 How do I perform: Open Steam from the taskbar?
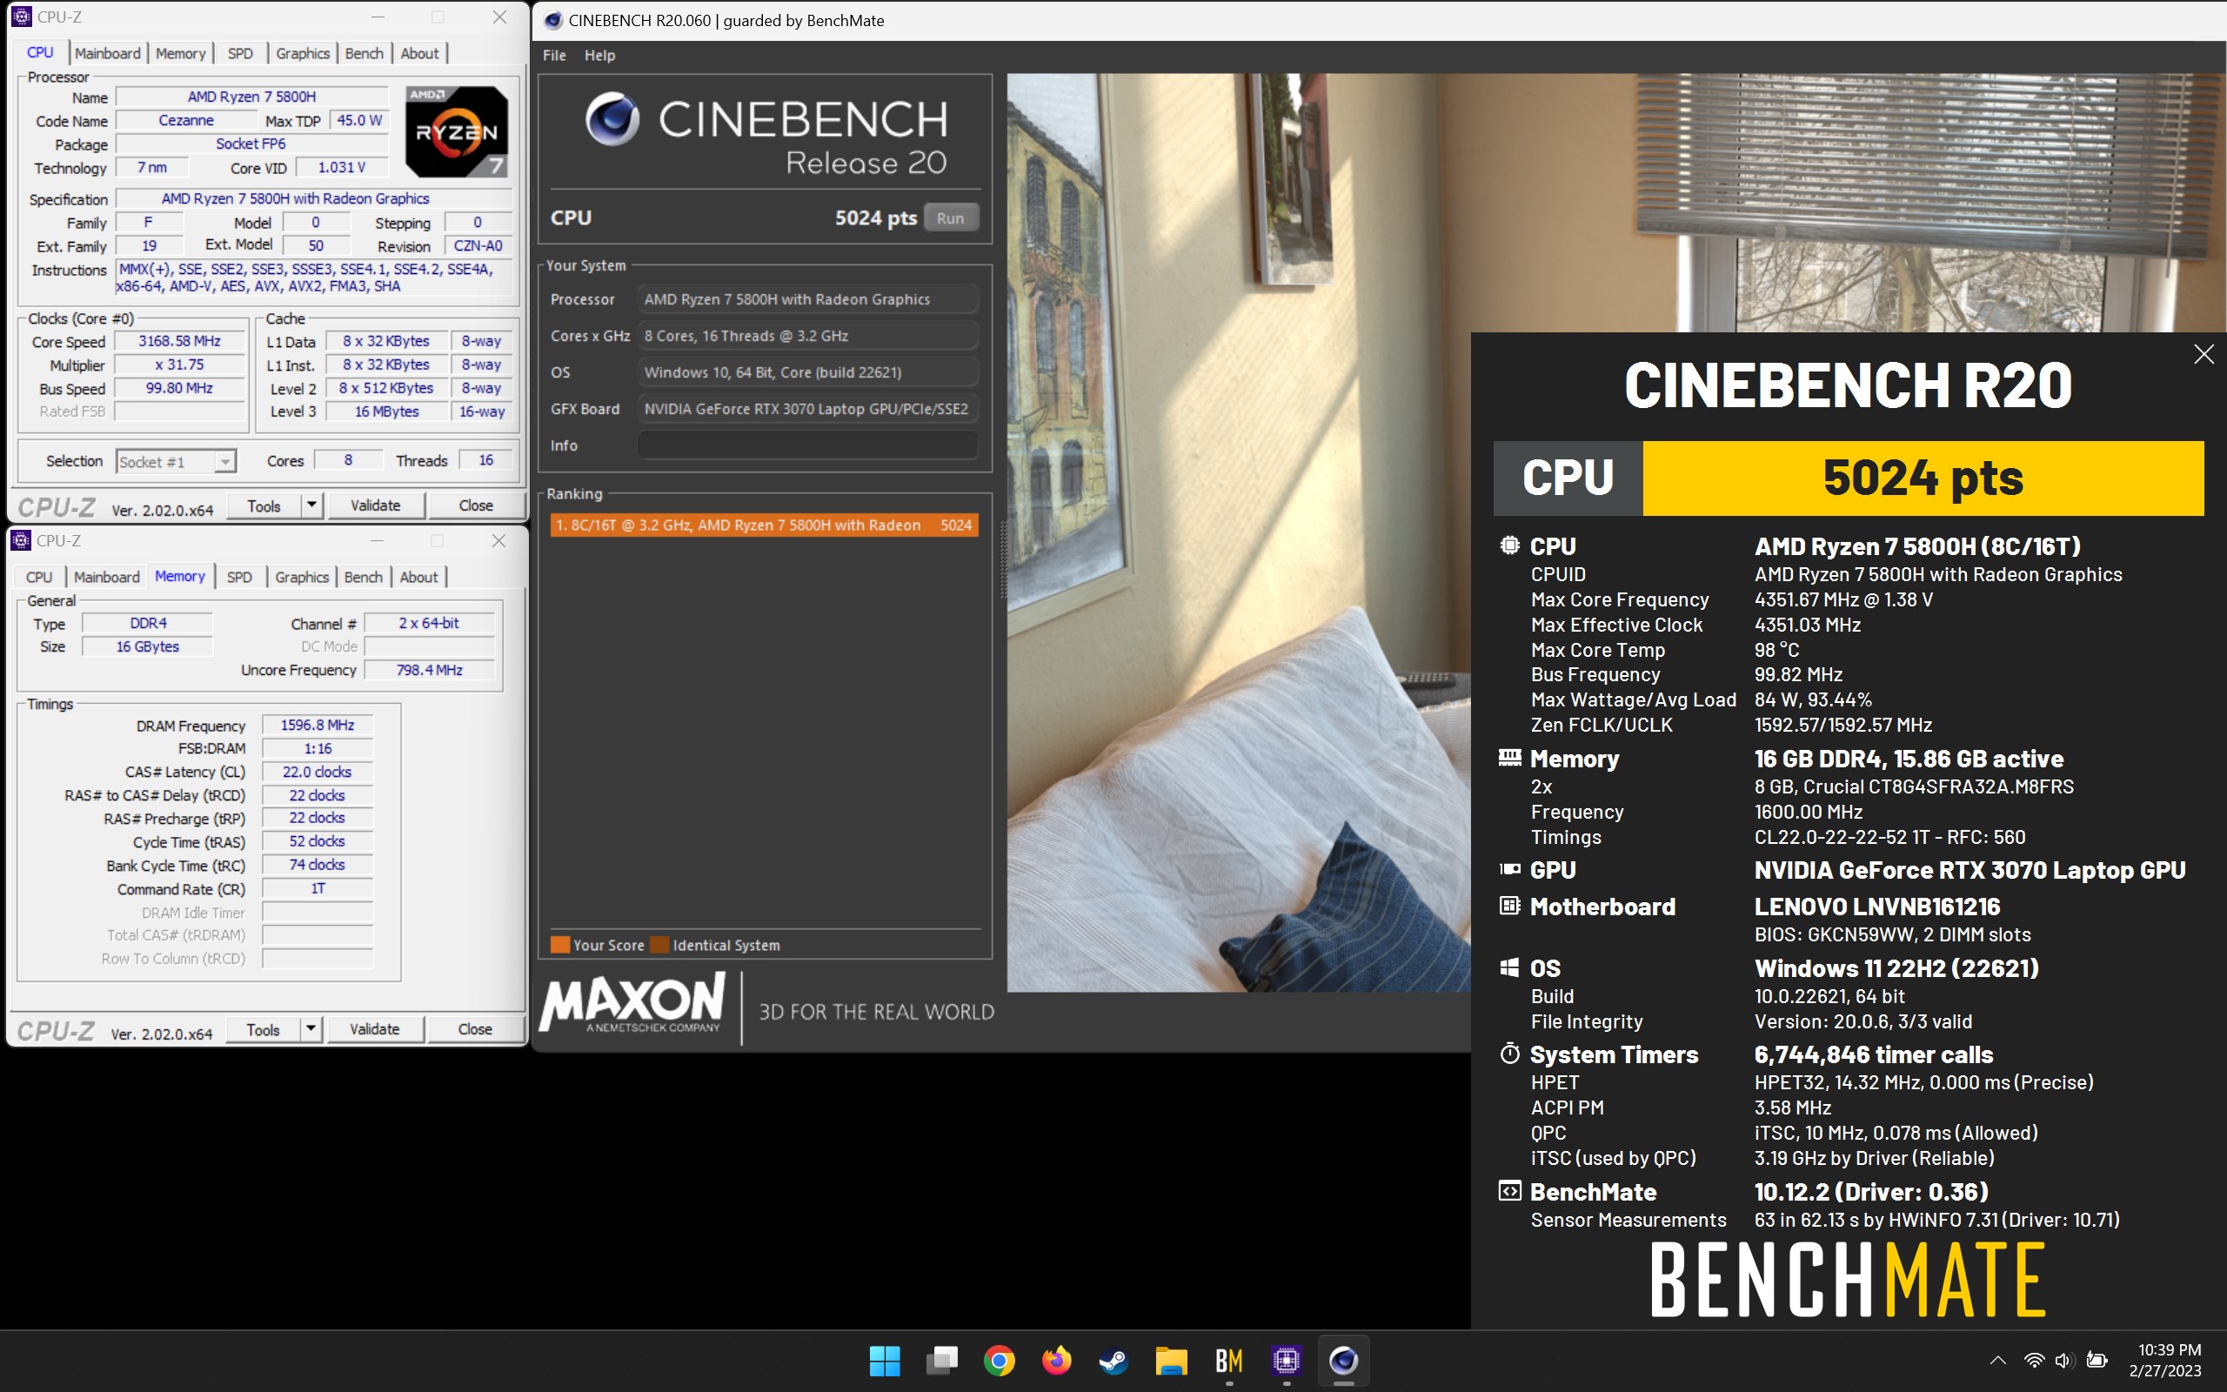(x=1113, y=1360)
